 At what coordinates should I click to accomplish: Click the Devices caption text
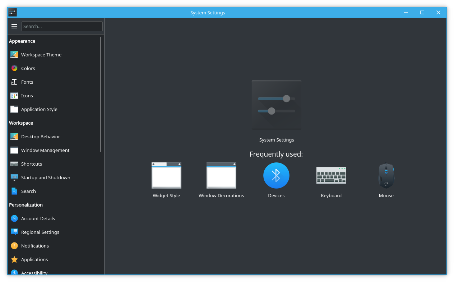pyautogui.click(x=276, y=195)
